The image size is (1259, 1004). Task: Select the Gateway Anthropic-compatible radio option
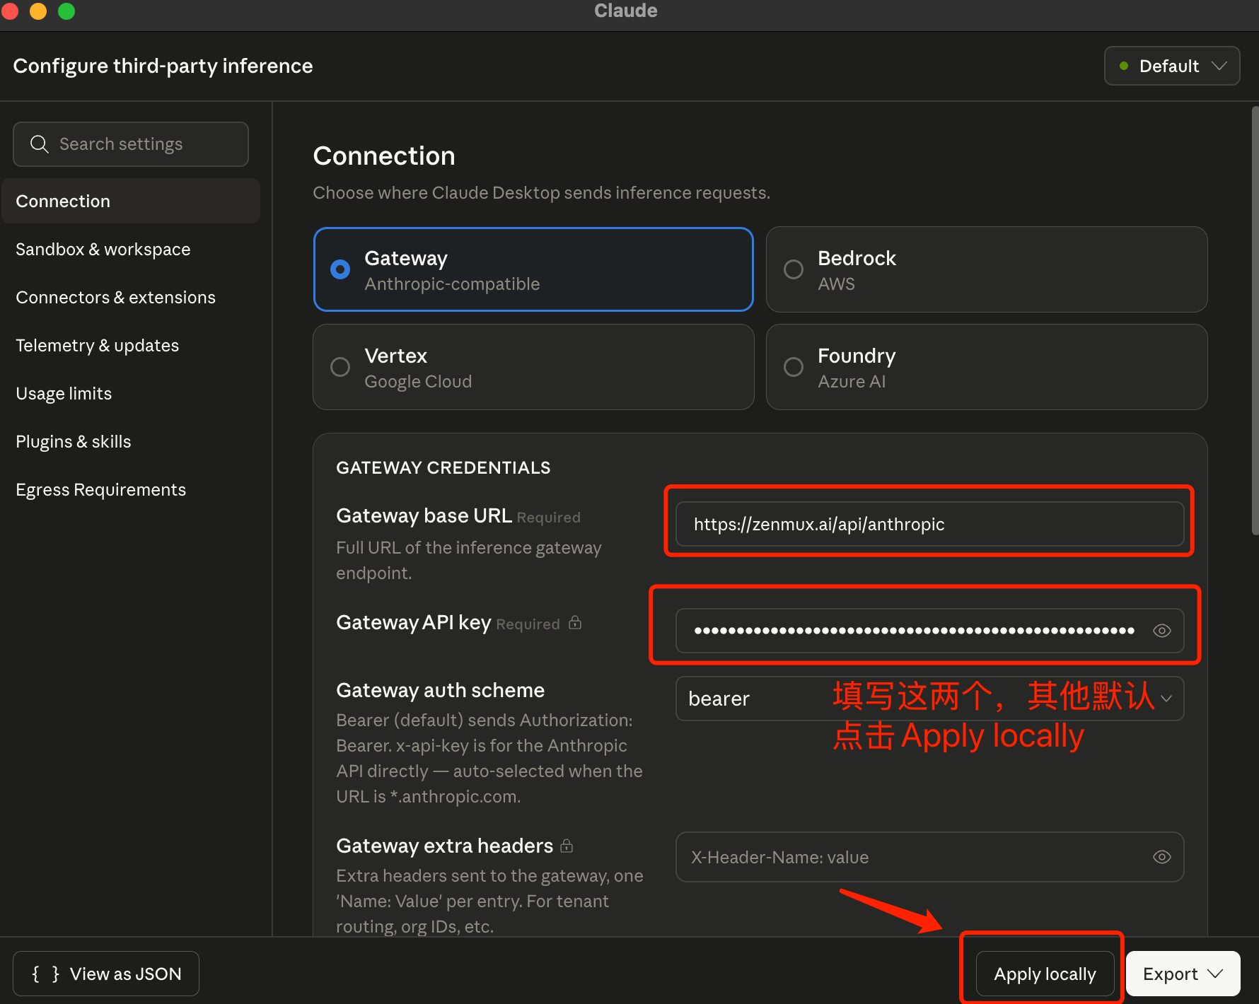[x=533, y=269]
